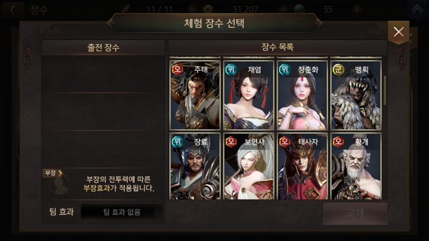
Task: Click the 군 faction badge on 맹획
Action: pyautogui.click(x=338, y=70)
